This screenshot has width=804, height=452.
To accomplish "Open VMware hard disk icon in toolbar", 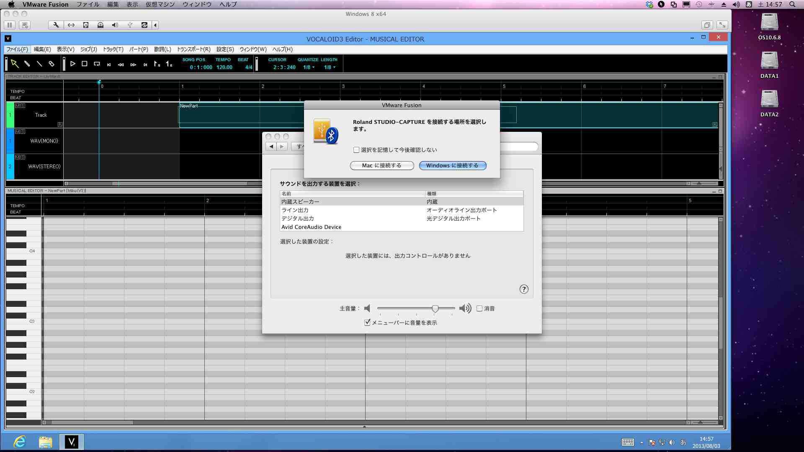I will [x=86, y=25].
